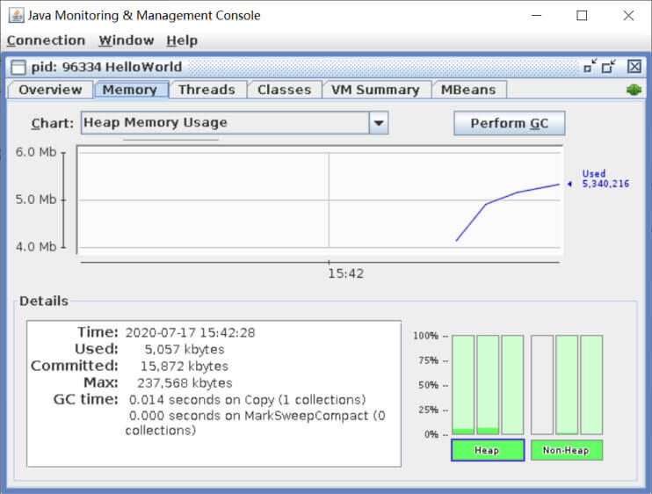
Task: Go to the Threads tab
Action: [207, 90]
